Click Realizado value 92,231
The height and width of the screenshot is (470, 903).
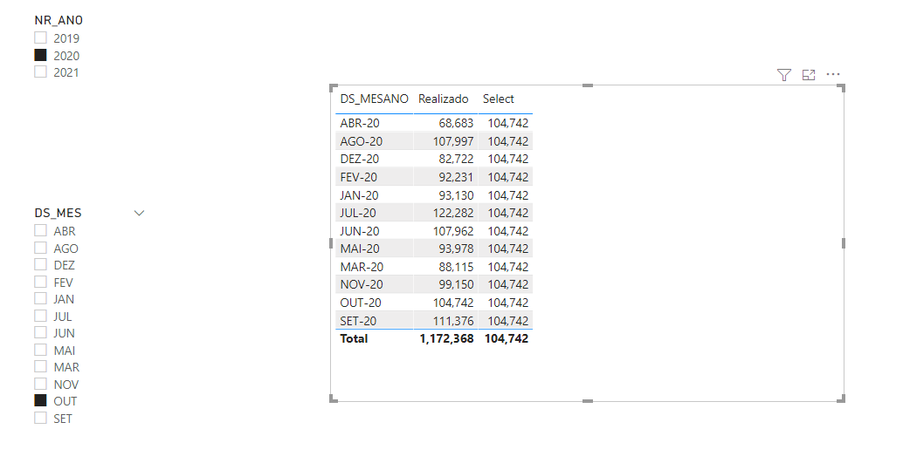point(456,177)
